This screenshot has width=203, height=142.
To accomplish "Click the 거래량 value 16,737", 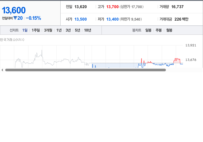I will click(x=177, y=7).
